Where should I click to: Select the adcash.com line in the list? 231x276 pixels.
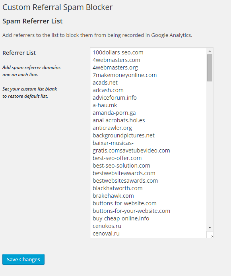pos(108,90)
